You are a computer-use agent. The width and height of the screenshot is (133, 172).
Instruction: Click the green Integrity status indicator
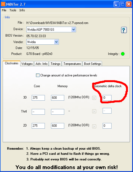[123, 54]
